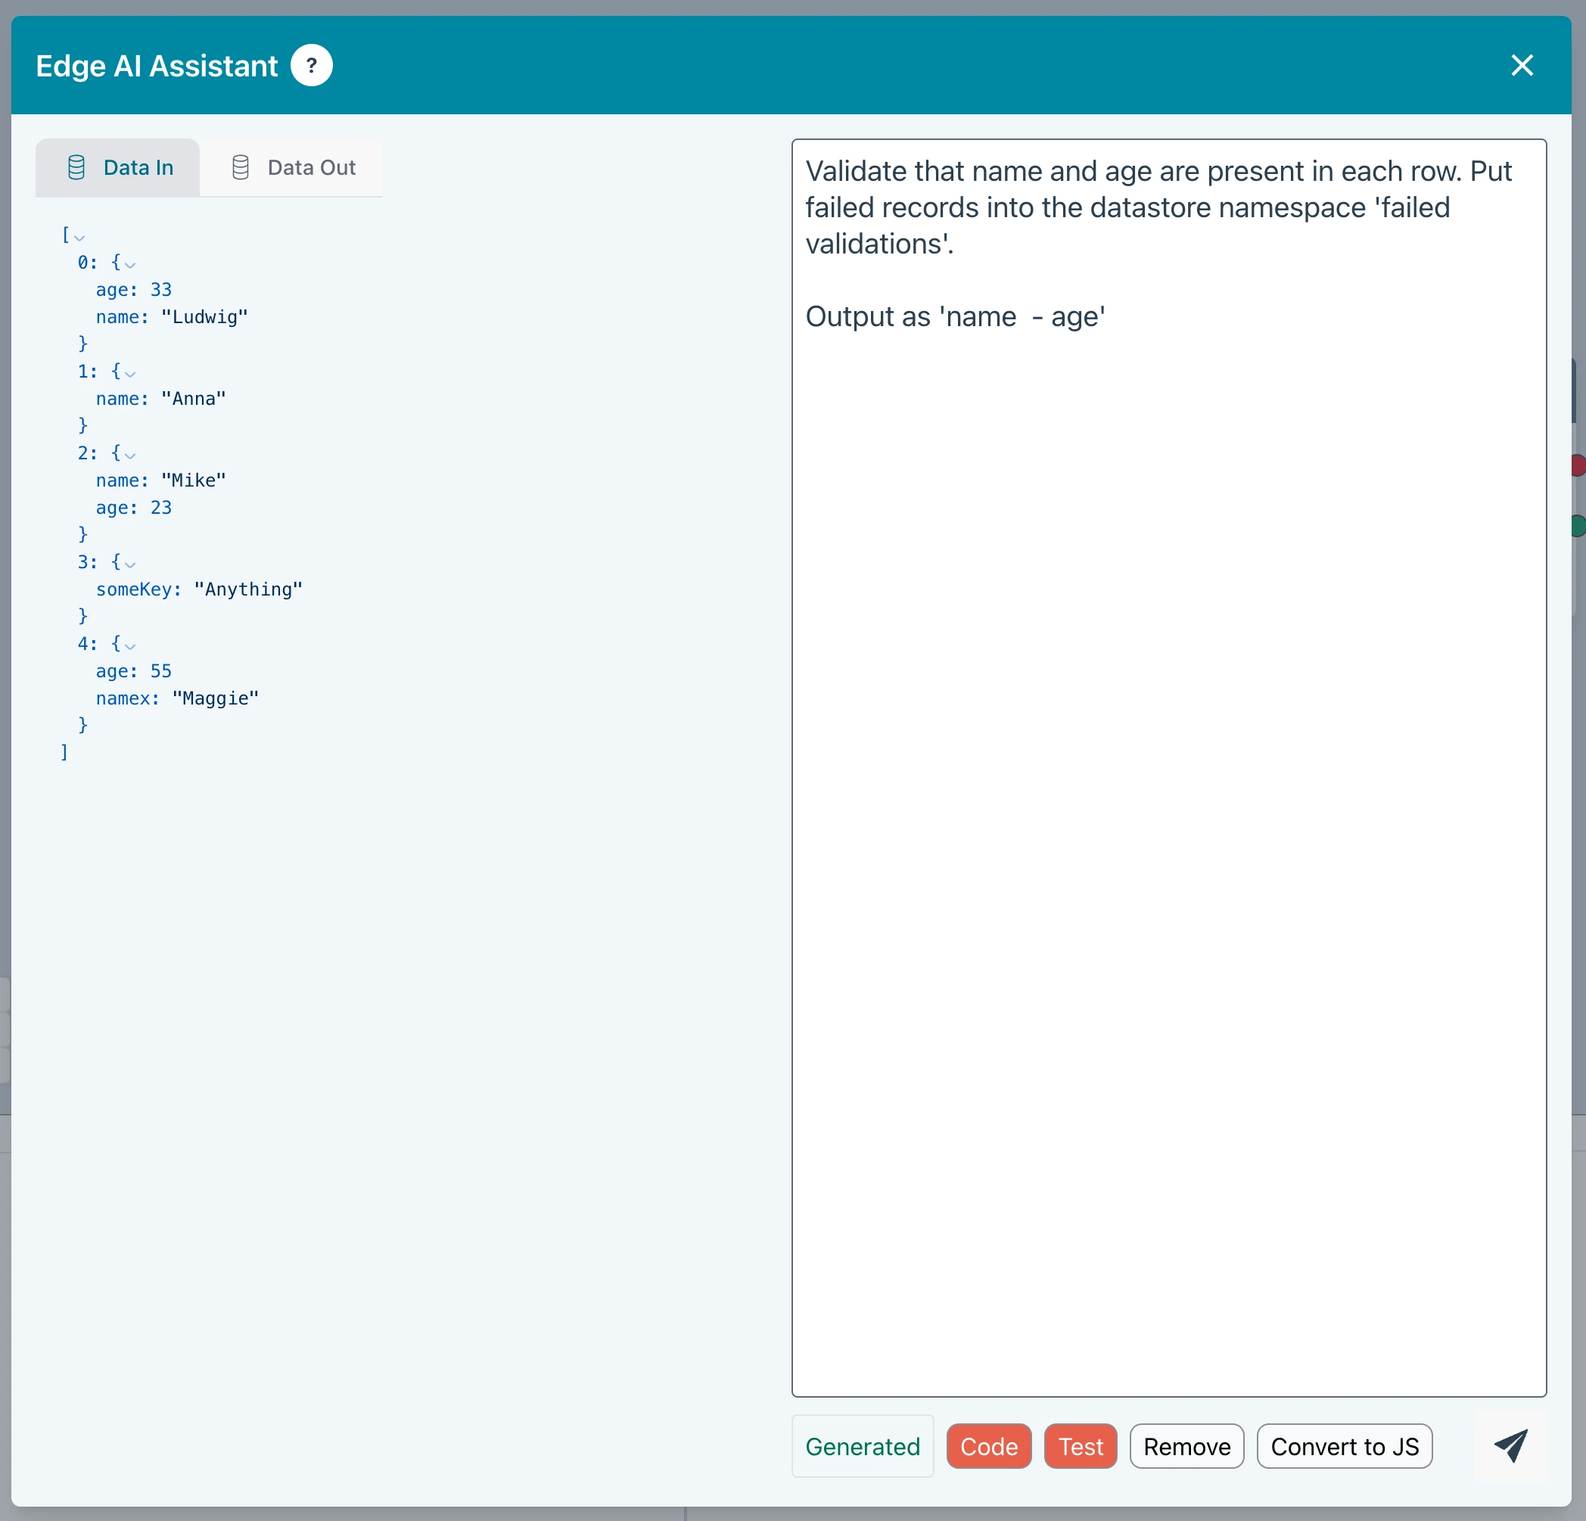The width and height of the screenshot is (1586, 1521).
Task: Send prompt with paper plane icon
Action: pos(1510,1446)
